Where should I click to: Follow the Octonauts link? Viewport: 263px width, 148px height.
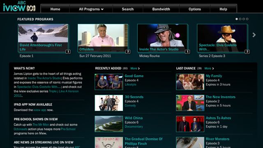[21, 129]
